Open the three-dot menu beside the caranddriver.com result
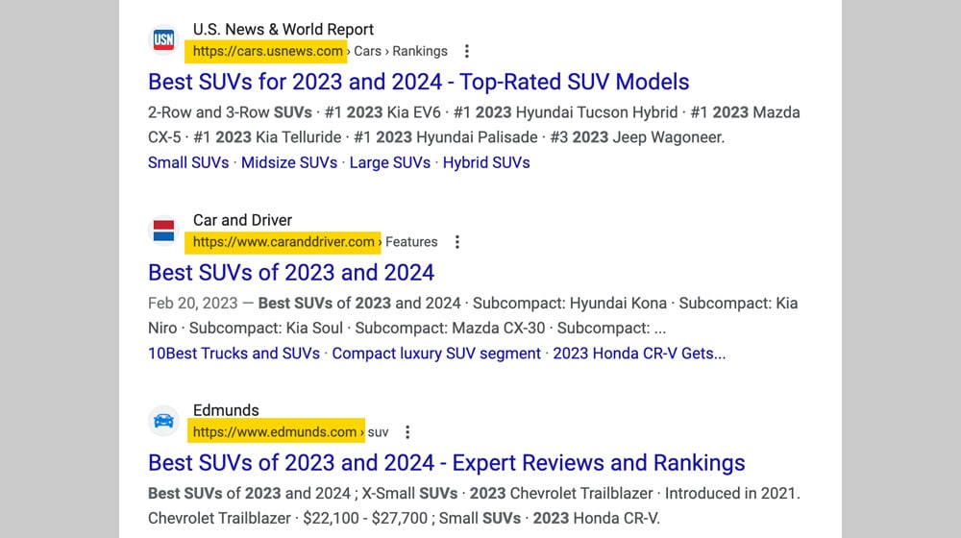This screenshot has height=538, width=961. [x=457, y=242]
